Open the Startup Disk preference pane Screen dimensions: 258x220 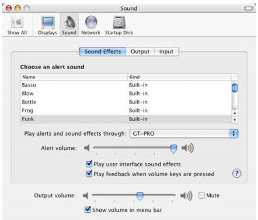(119, 26)
